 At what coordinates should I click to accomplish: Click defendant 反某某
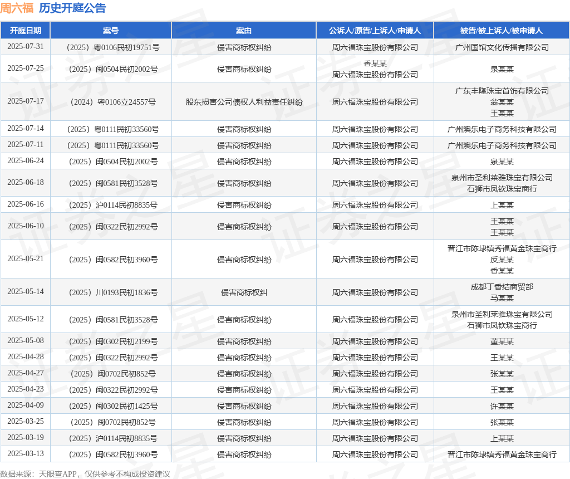pyautogui.click(x=502, y=260)
